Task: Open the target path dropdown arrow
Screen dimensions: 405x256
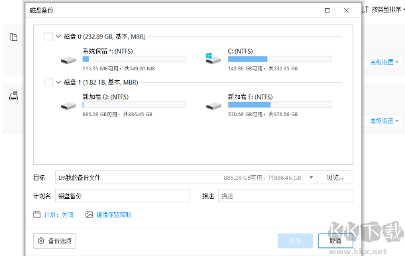Action: [x=312, y=178]
